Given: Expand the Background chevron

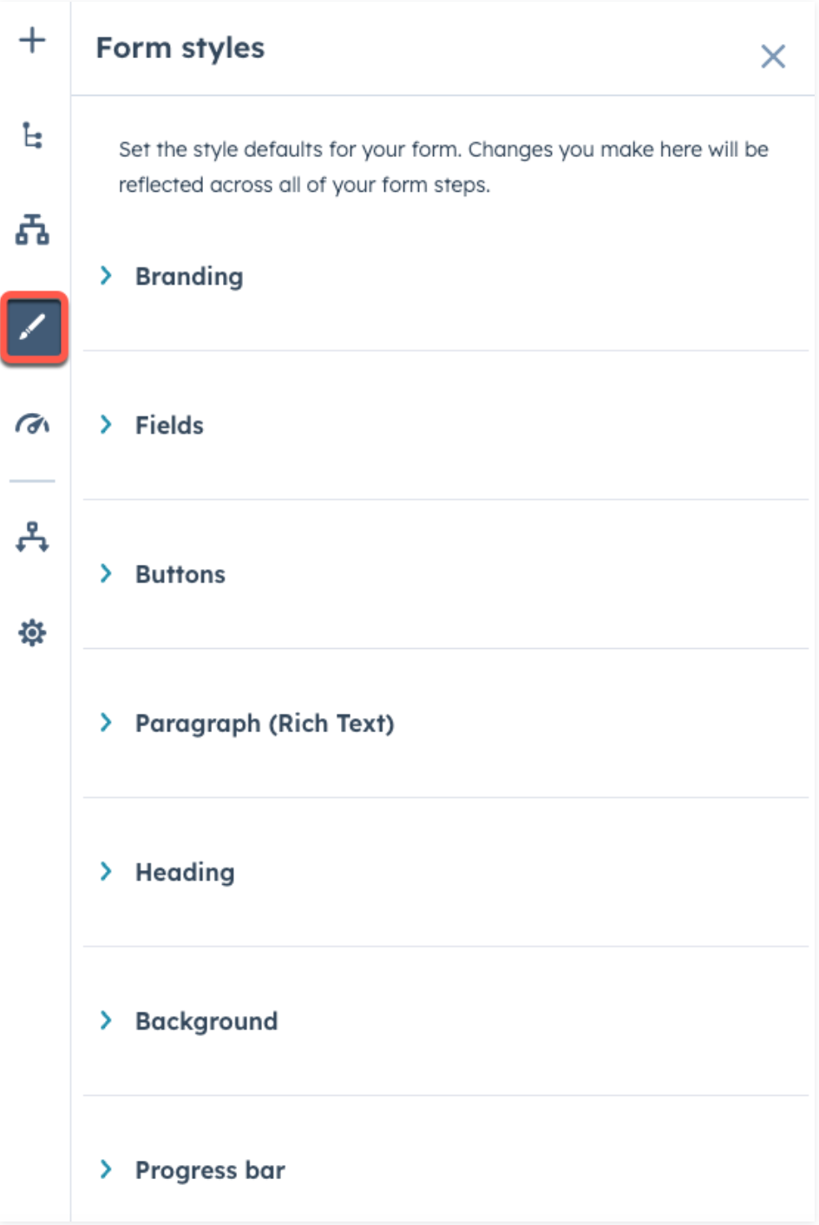Looking at the screenshot, I should tap(106, 1020).
